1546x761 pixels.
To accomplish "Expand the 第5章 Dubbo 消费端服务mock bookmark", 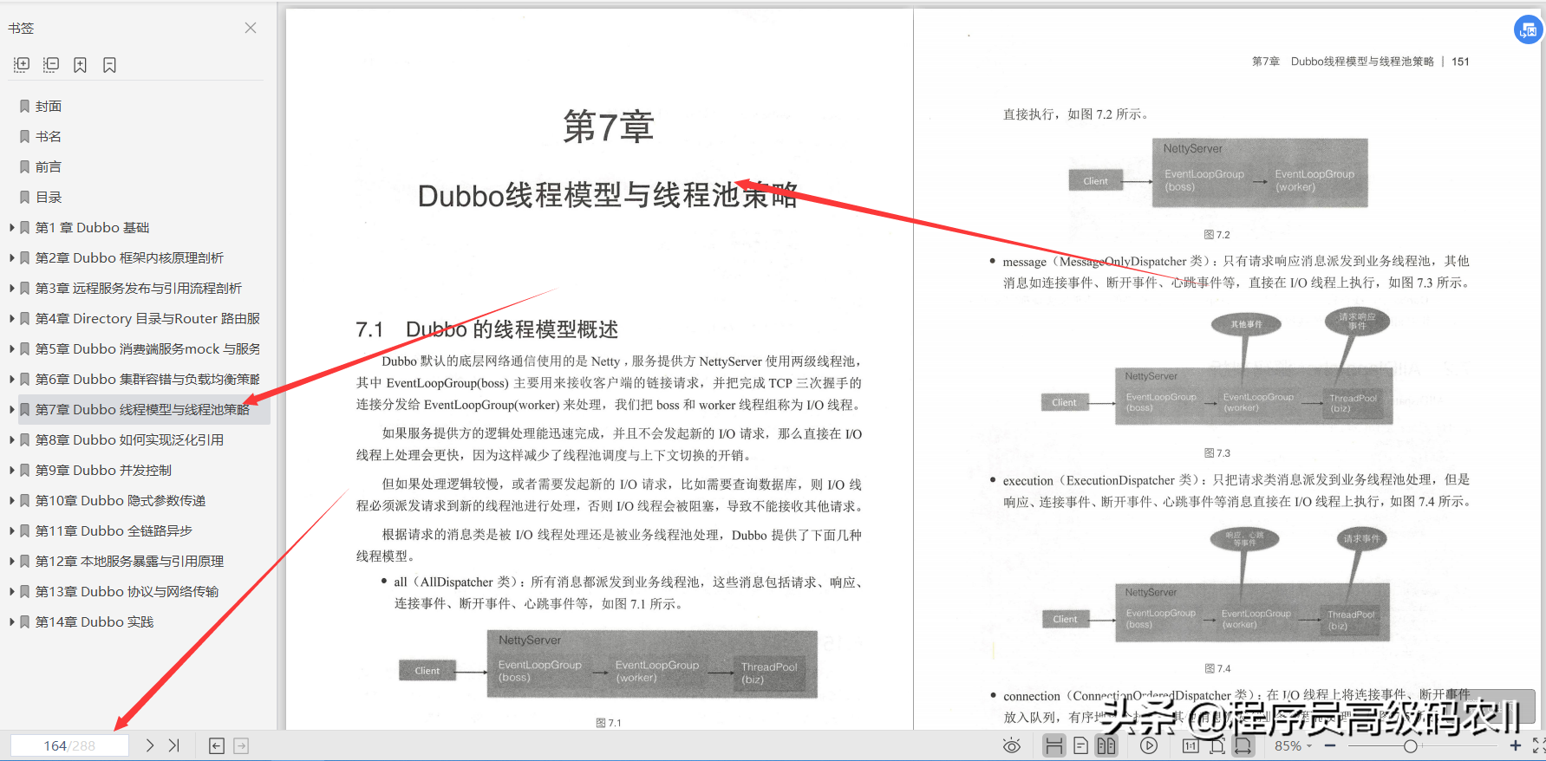I will pyautogui.click(x=12, y=348).
